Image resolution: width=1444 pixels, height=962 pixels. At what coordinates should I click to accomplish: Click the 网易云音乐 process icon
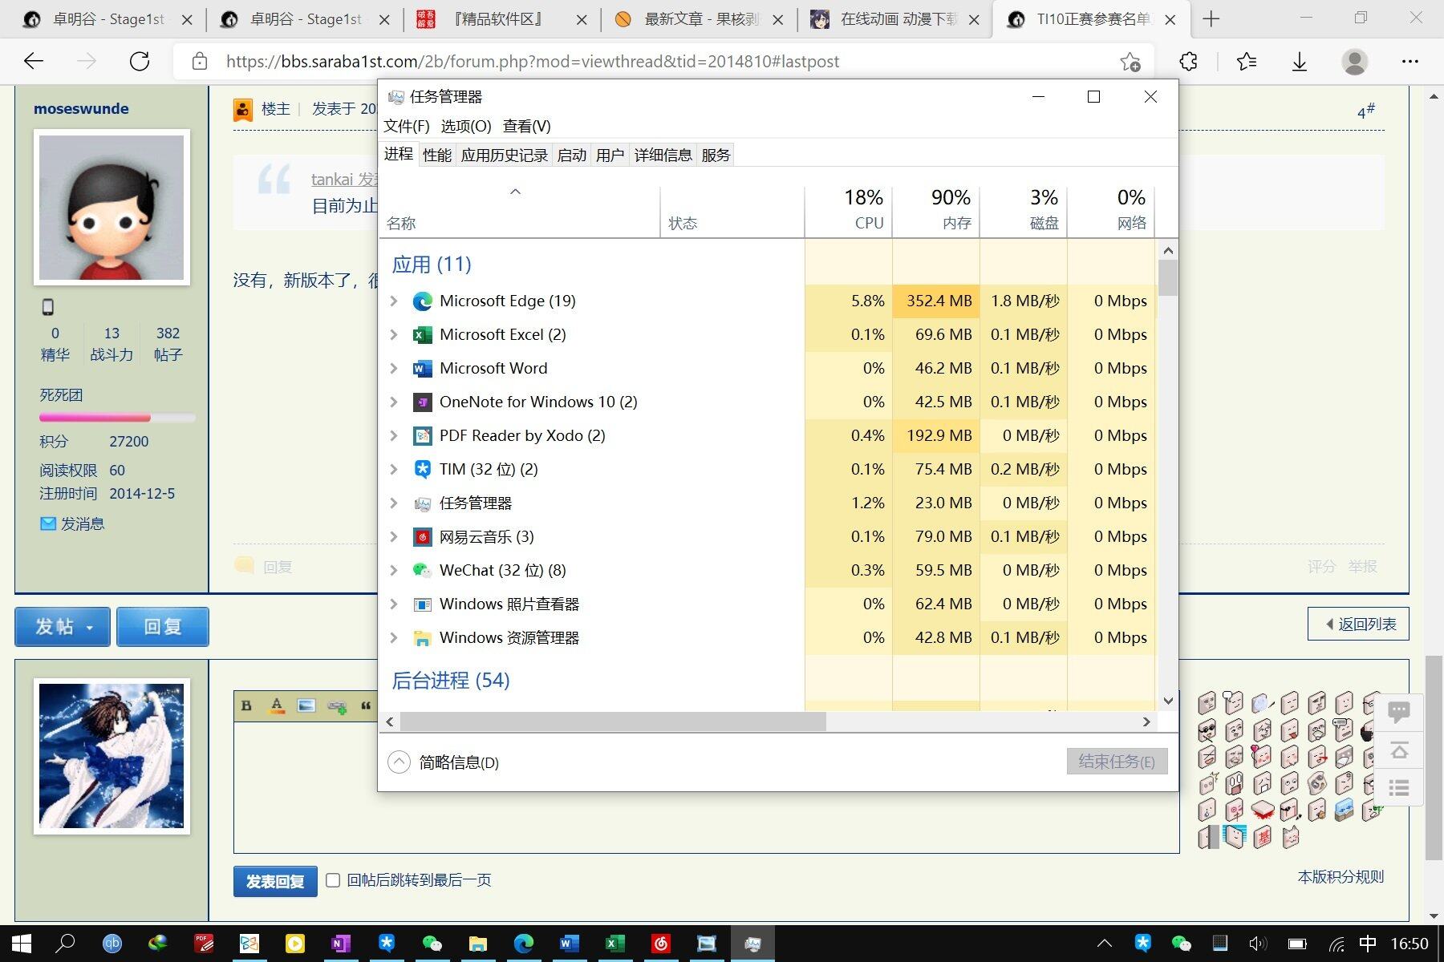(422, 537)
